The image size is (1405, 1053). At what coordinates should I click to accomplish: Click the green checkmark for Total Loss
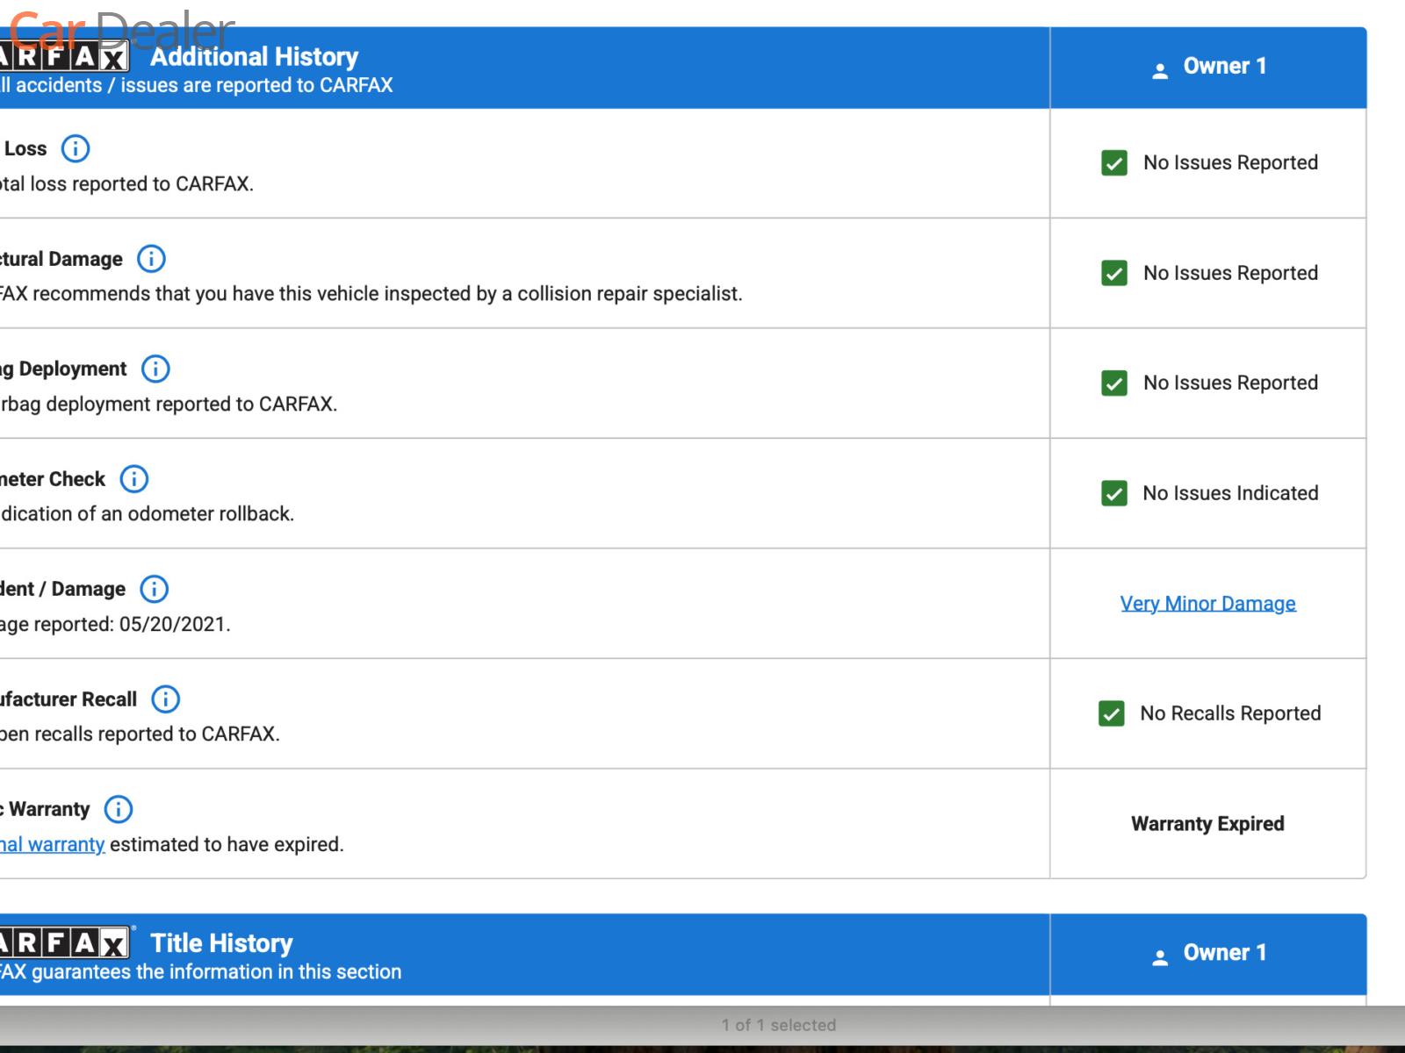(x=1114, y=163)
